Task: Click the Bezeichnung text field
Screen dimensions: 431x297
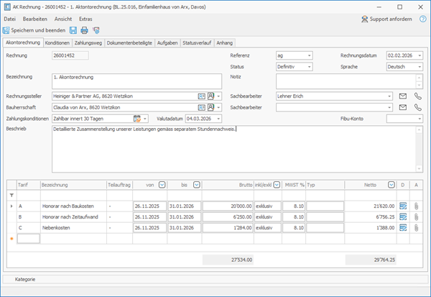Action: click(136, 81)
